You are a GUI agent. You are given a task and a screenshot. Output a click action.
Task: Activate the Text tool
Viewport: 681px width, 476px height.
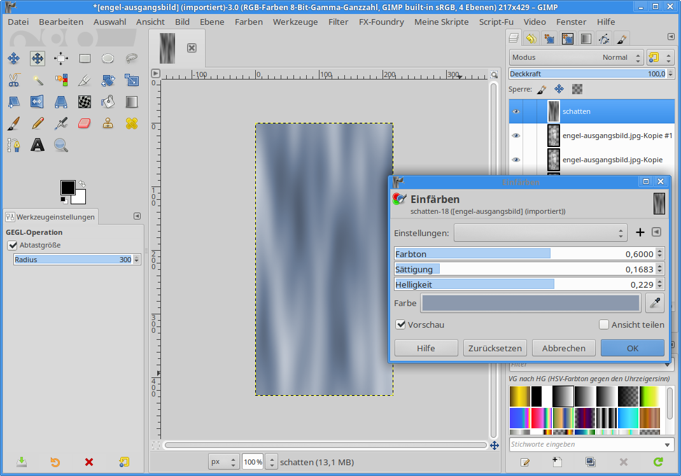coord(38,145)
